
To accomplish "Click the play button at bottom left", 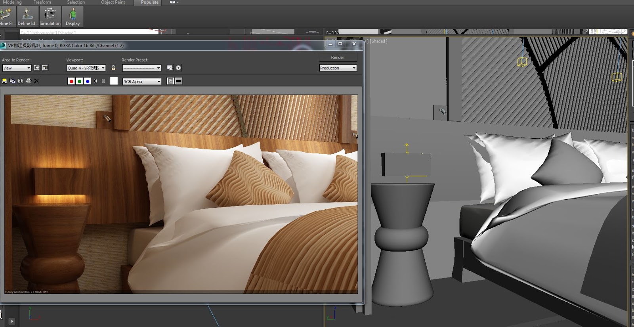I will tap(12, 321).
